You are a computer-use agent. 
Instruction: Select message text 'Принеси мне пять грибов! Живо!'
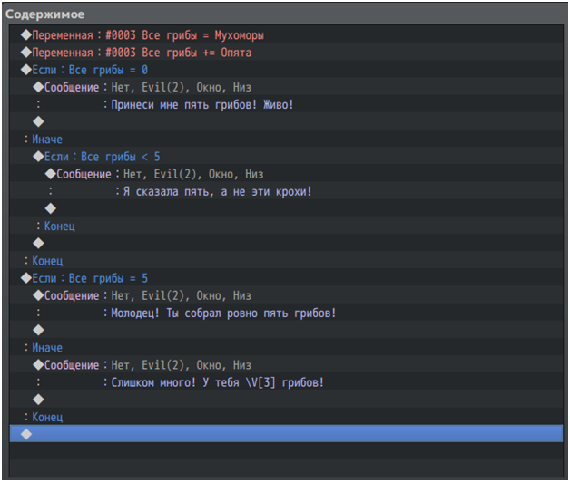click(x=201, y=105)
